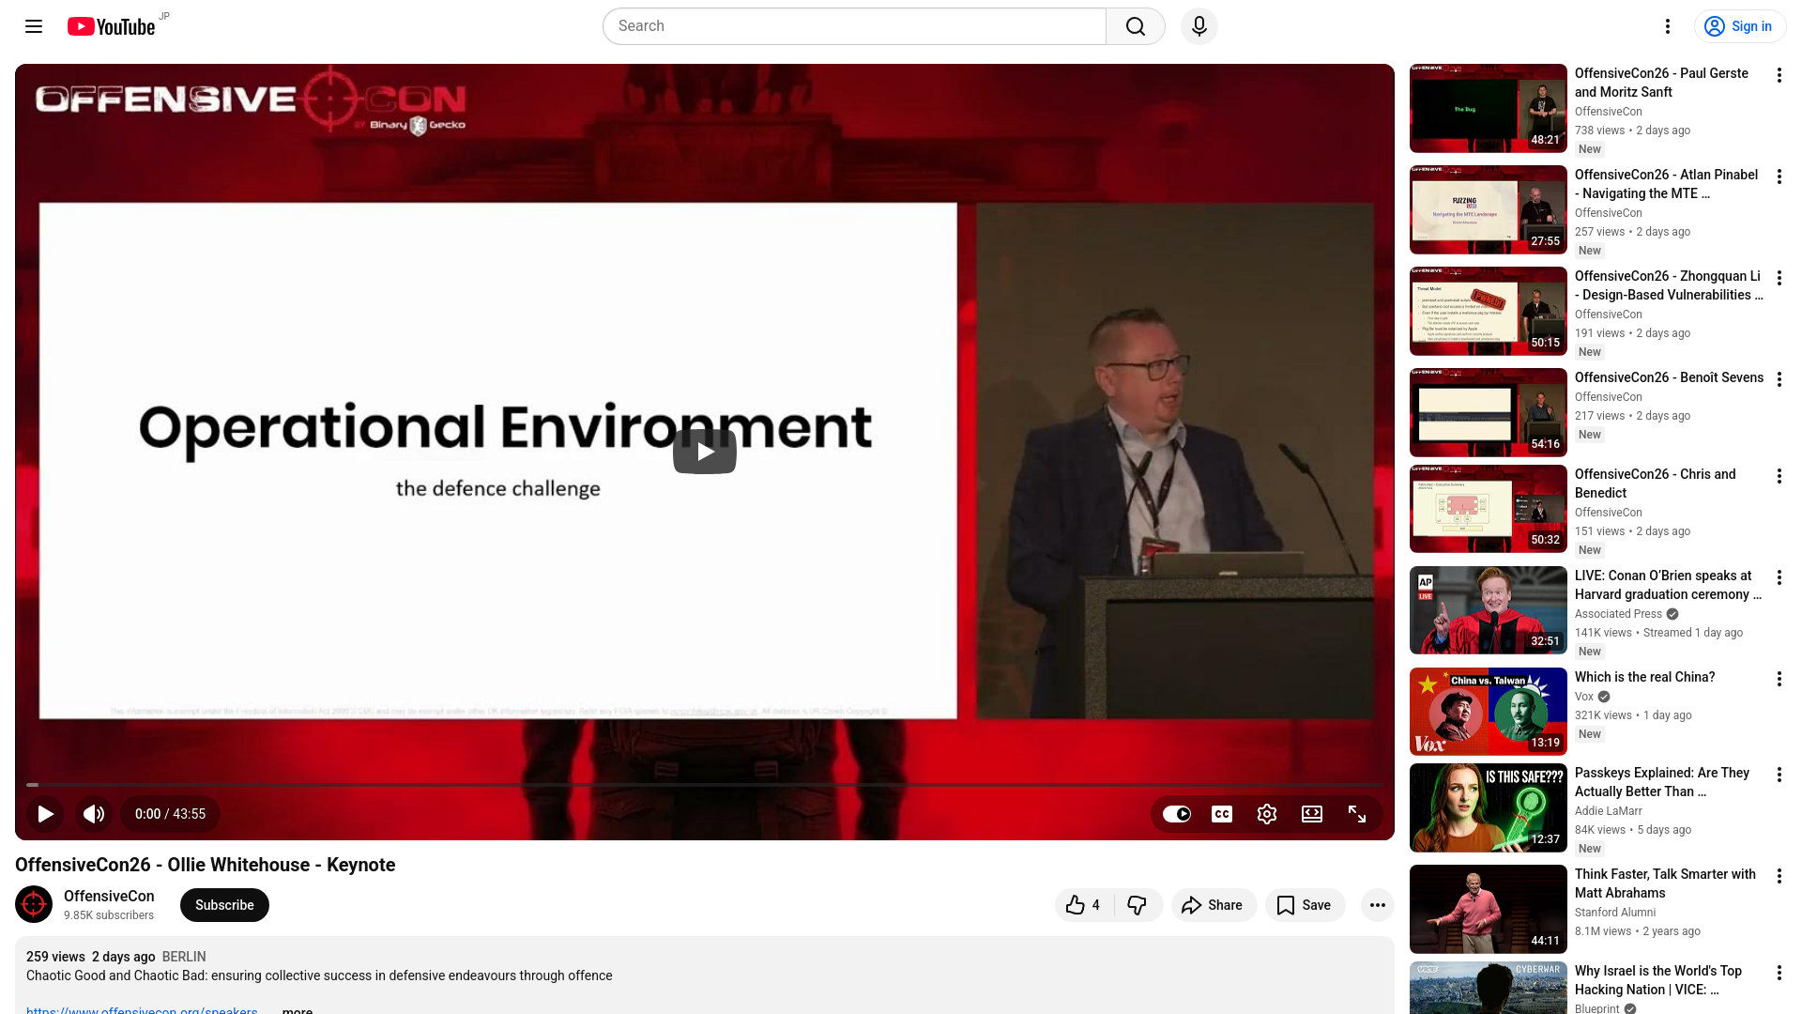
Task: Click the large center play overlay
Action: pyautogui.click(x=705, y=452)
